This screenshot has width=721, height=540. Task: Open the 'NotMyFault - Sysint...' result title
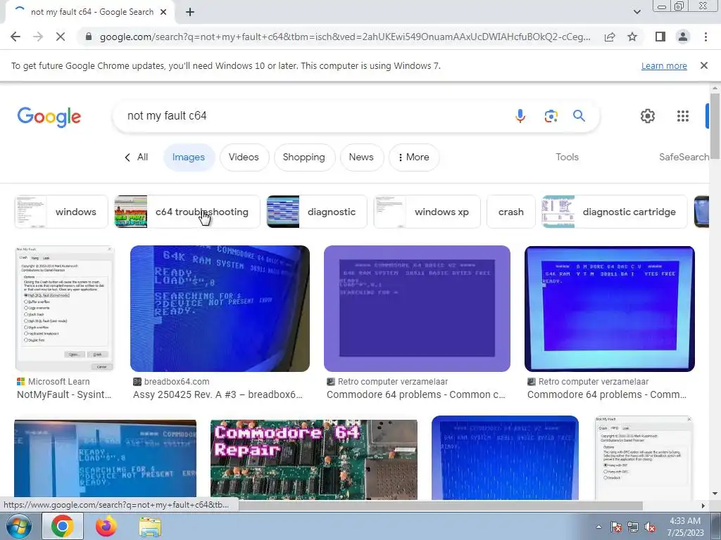(64, 394)
